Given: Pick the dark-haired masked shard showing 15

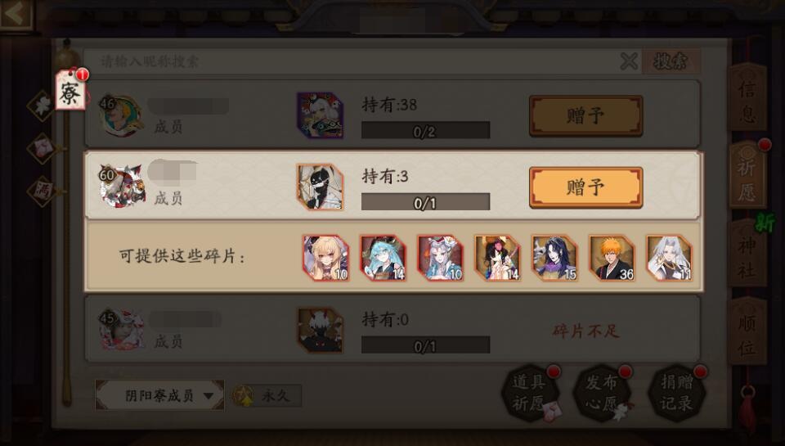Looking at the screenshot, I should pos(554,258).
